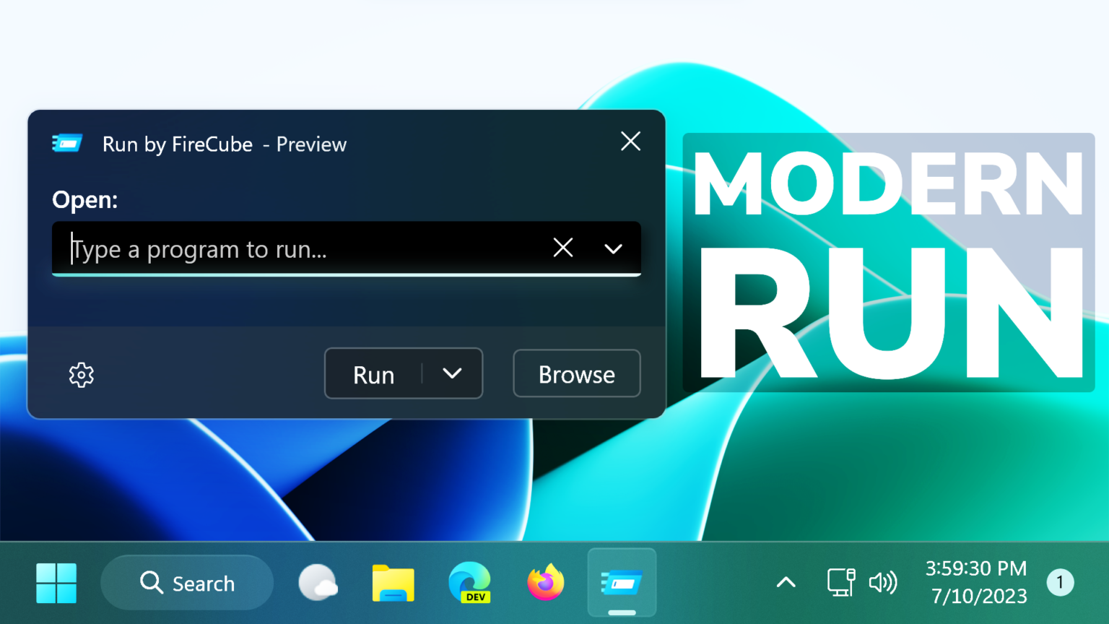The width and height of the screenshot is (1109, 624).
Task: Close the Run by FireCube window
Action: pos(630,142)
